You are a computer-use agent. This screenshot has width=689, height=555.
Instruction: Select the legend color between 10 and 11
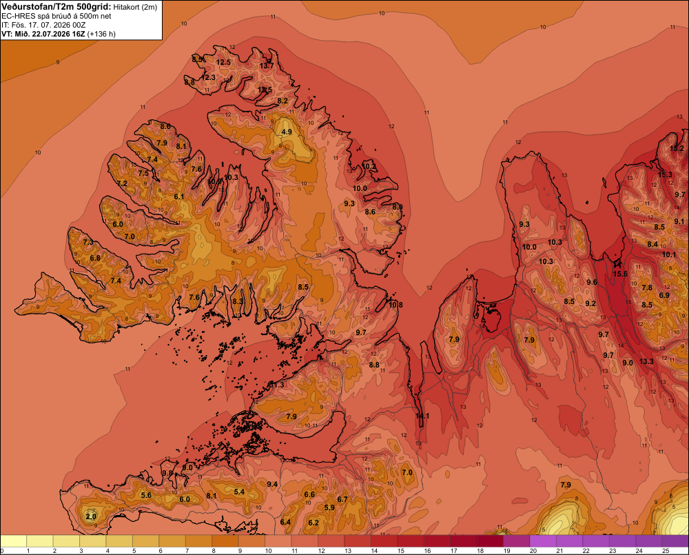click(278, 541)
